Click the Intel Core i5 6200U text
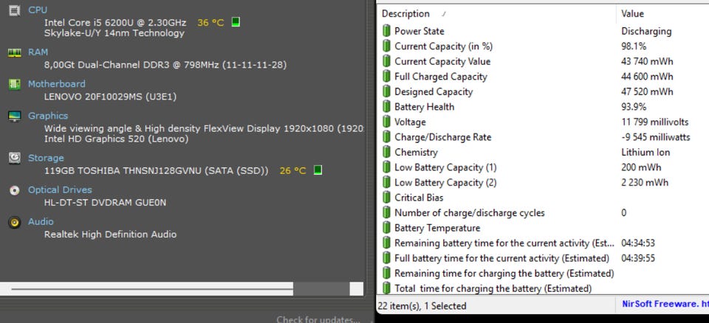Image resolution: width=709 pixels, height=323 pixels. (x=115, y=23)
